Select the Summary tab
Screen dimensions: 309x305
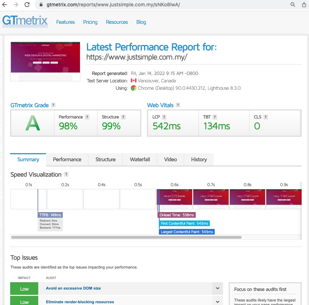28,160
